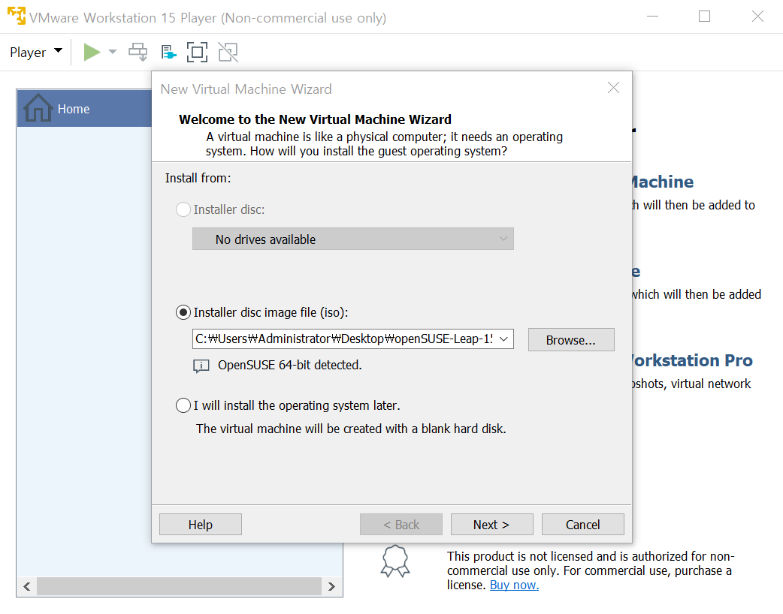
Task: Select Installer disc image file (iso) option
Action: [183, 312]
